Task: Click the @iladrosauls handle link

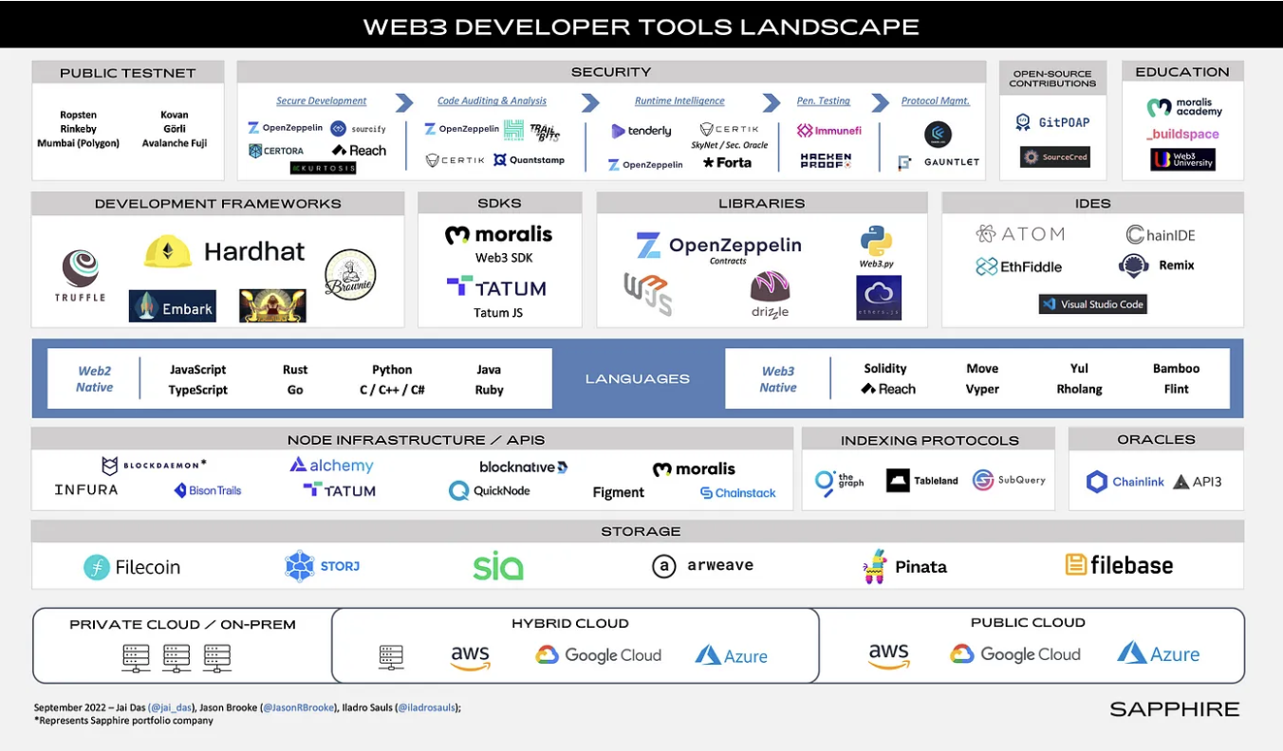Action: tap(426, 707)
